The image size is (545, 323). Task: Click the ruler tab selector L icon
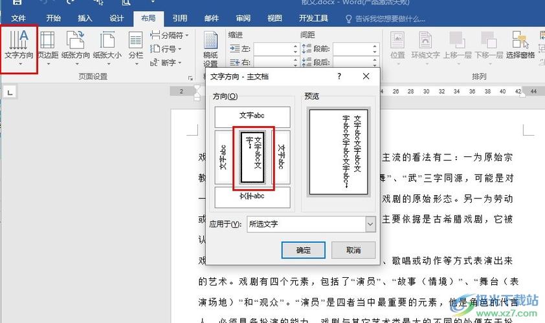(10, 92)
